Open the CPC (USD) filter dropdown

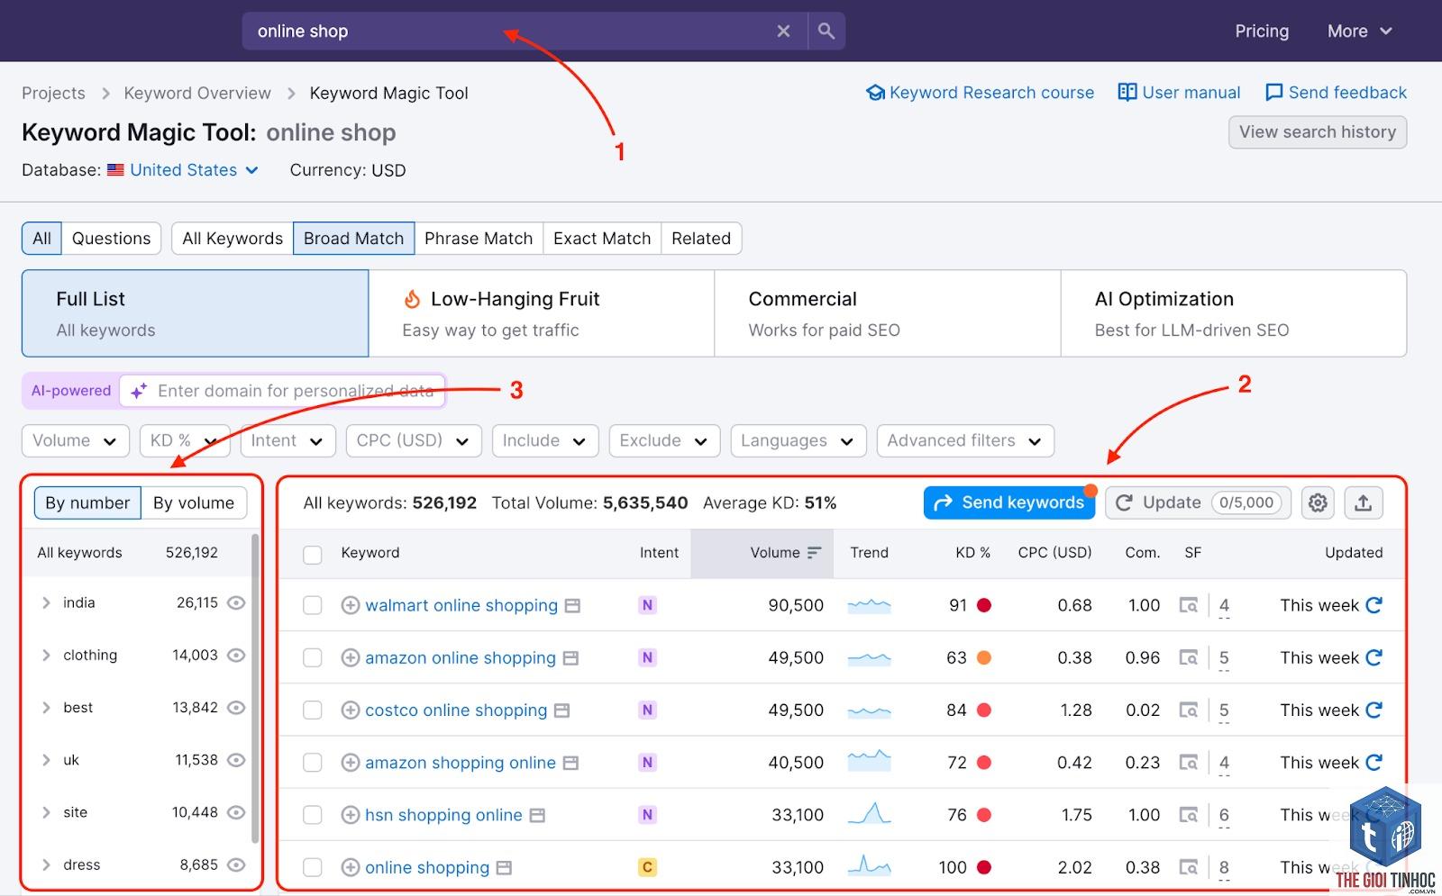point(414,440)
